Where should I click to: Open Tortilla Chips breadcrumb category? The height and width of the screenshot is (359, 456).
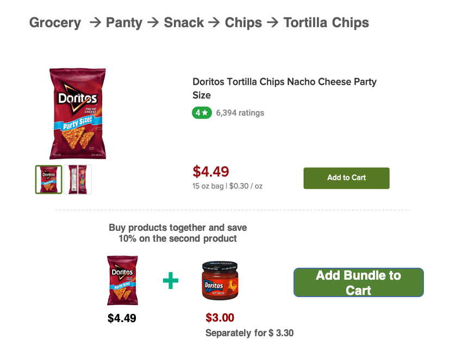pyautogui.click(x=326, y=23)
